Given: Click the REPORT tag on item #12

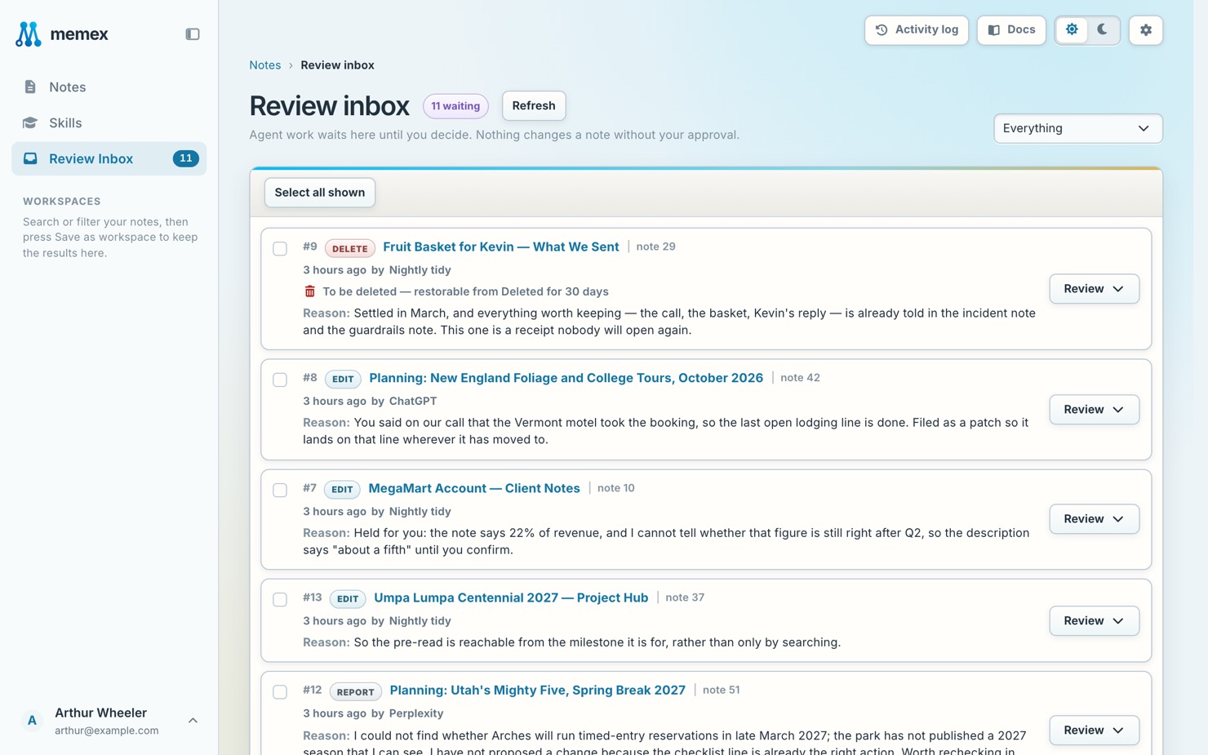Looking at the screenshot, I should [356, 691].
